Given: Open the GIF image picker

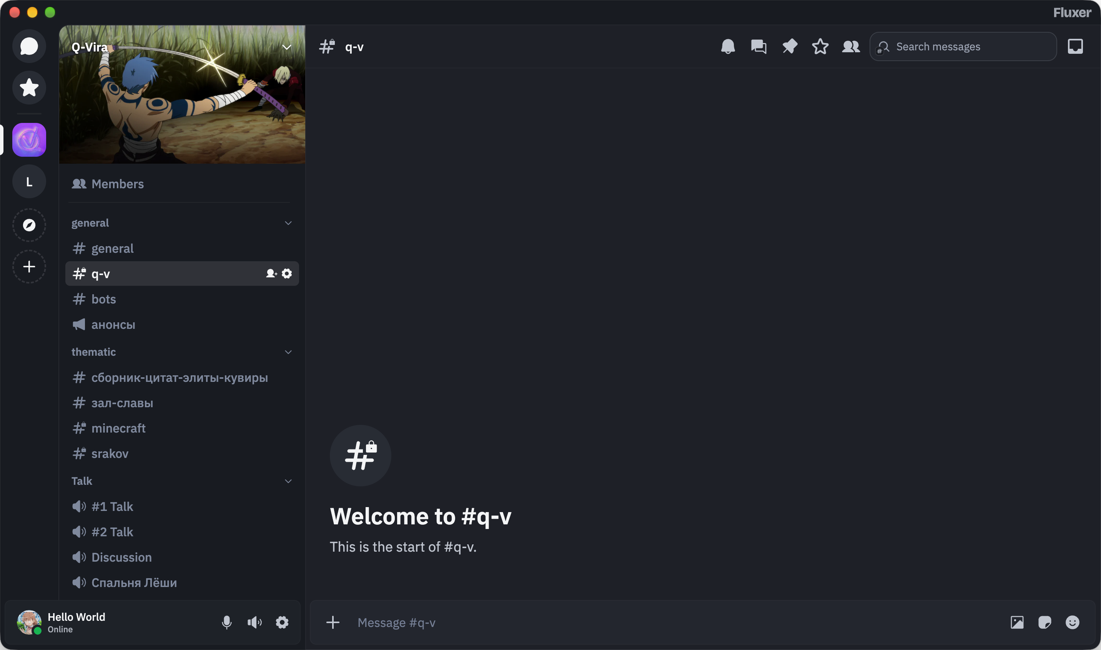Looking at the screenshot, I should (x=1017, y=622).
